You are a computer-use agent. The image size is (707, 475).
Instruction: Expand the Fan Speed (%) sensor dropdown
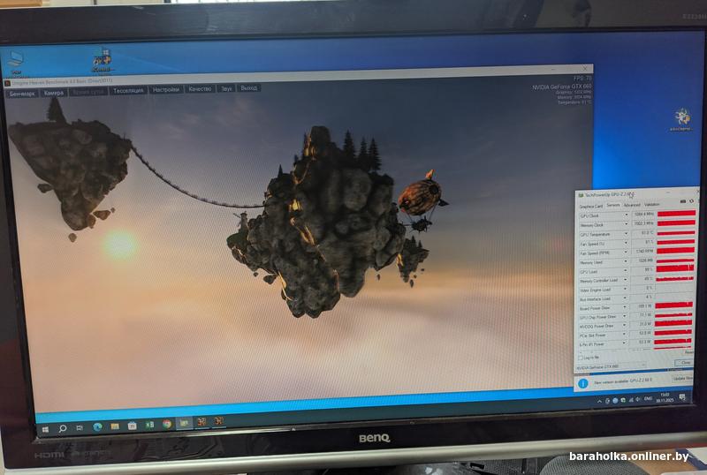627,243
